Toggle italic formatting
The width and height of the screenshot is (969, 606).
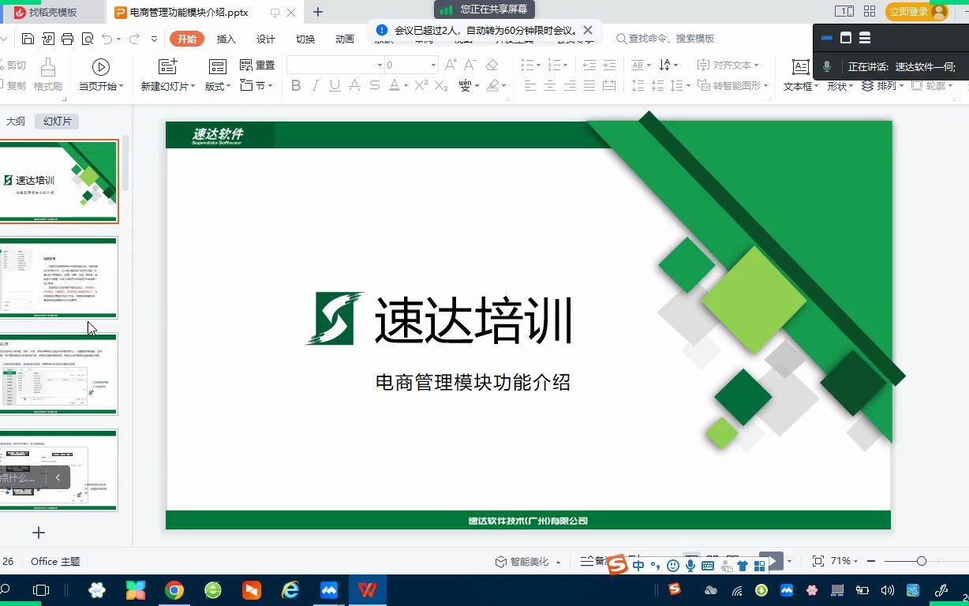[316, 86]
